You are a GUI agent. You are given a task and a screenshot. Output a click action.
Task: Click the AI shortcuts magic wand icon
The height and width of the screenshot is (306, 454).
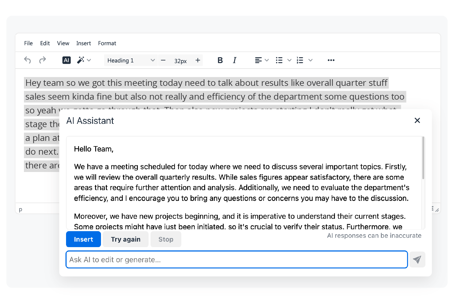point(81,60)
